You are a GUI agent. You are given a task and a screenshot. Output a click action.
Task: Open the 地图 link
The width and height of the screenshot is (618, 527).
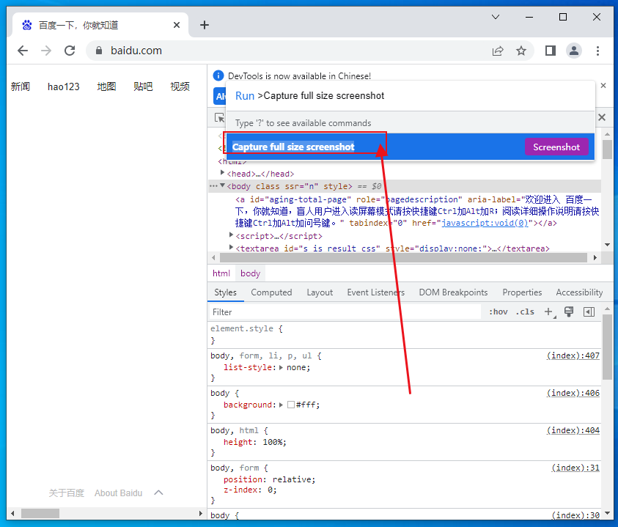[x=106, y=86]
